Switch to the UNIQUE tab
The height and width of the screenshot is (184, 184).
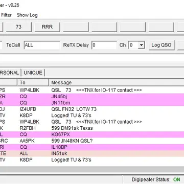(x=33, y=73)
